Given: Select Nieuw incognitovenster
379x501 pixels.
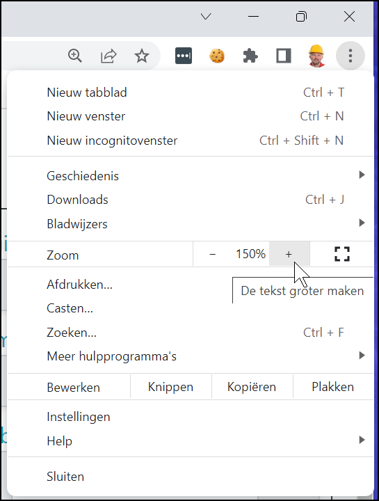Looking at the screenshot, I should pyautogui.click(x=191, y=141).
